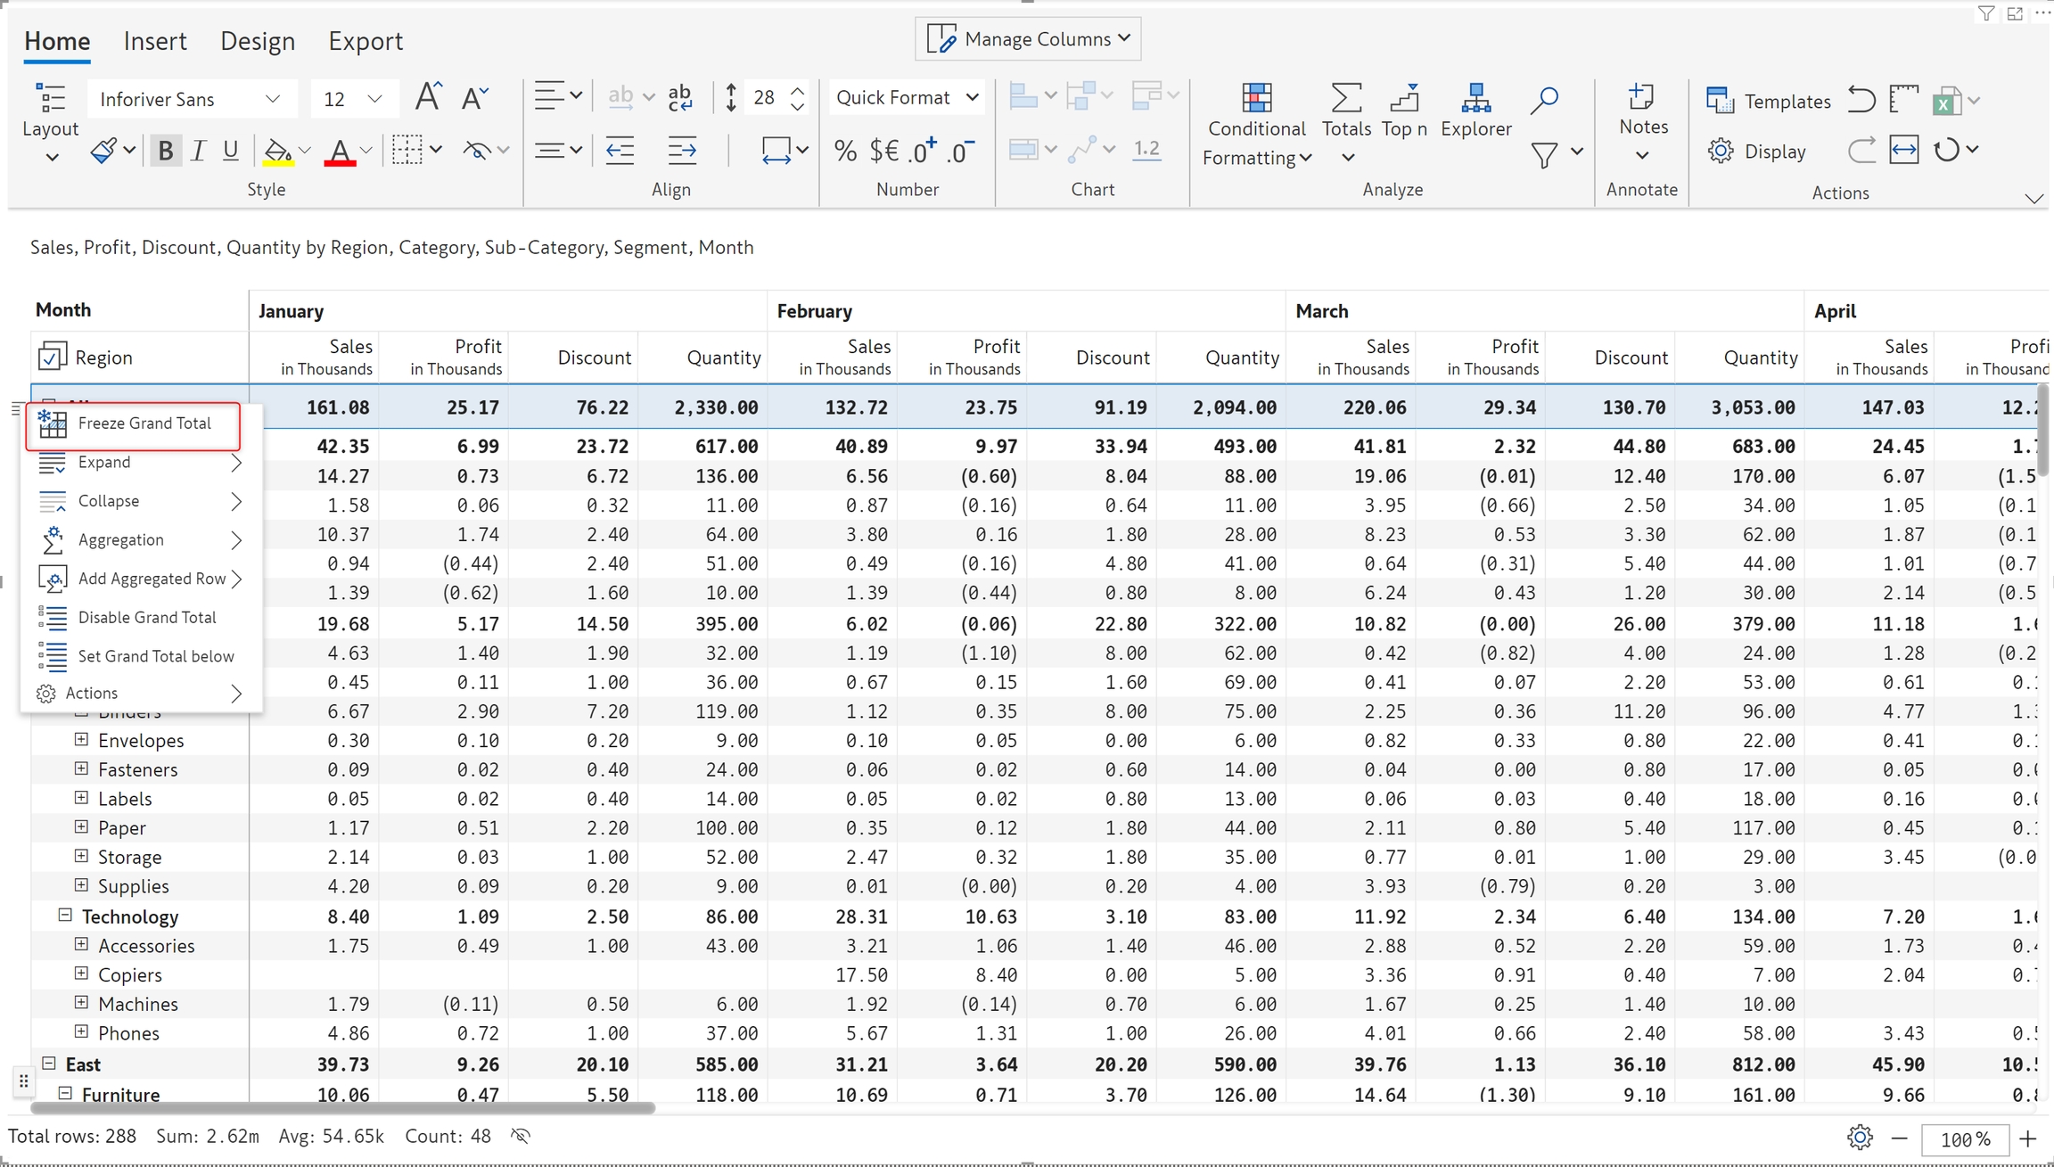This screenshot has height=1167, width=2054.
Task: Open the Display settings gear
Action: 1721,152
